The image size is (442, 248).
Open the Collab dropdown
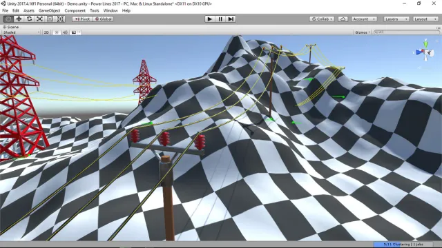click(x=322, y=19)
